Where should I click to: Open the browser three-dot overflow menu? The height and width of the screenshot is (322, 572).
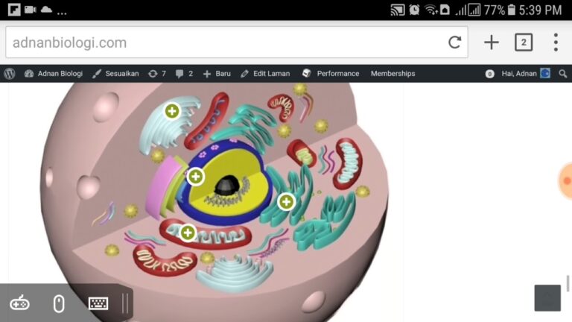[555, 42]
